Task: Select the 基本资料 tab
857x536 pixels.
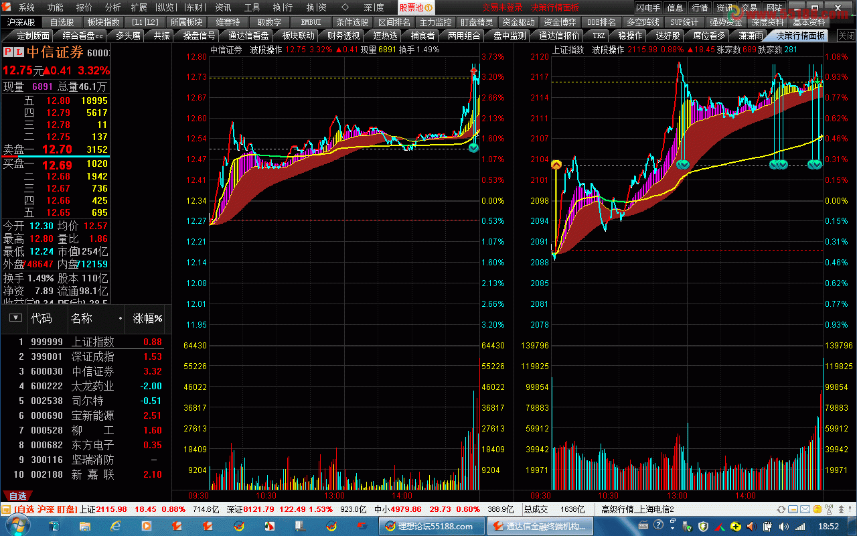Action: pos(809,22)
